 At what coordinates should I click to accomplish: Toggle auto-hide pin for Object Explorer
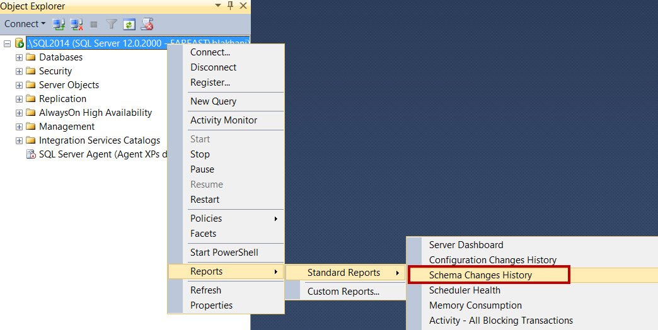pos(230,6)
